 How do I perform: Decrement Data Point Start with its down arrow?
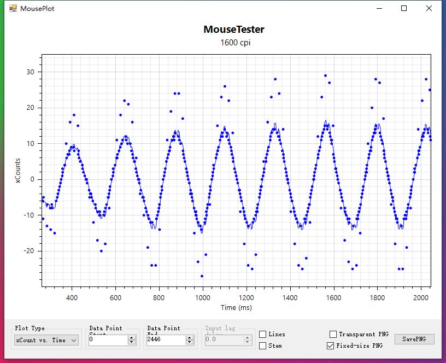130,343
